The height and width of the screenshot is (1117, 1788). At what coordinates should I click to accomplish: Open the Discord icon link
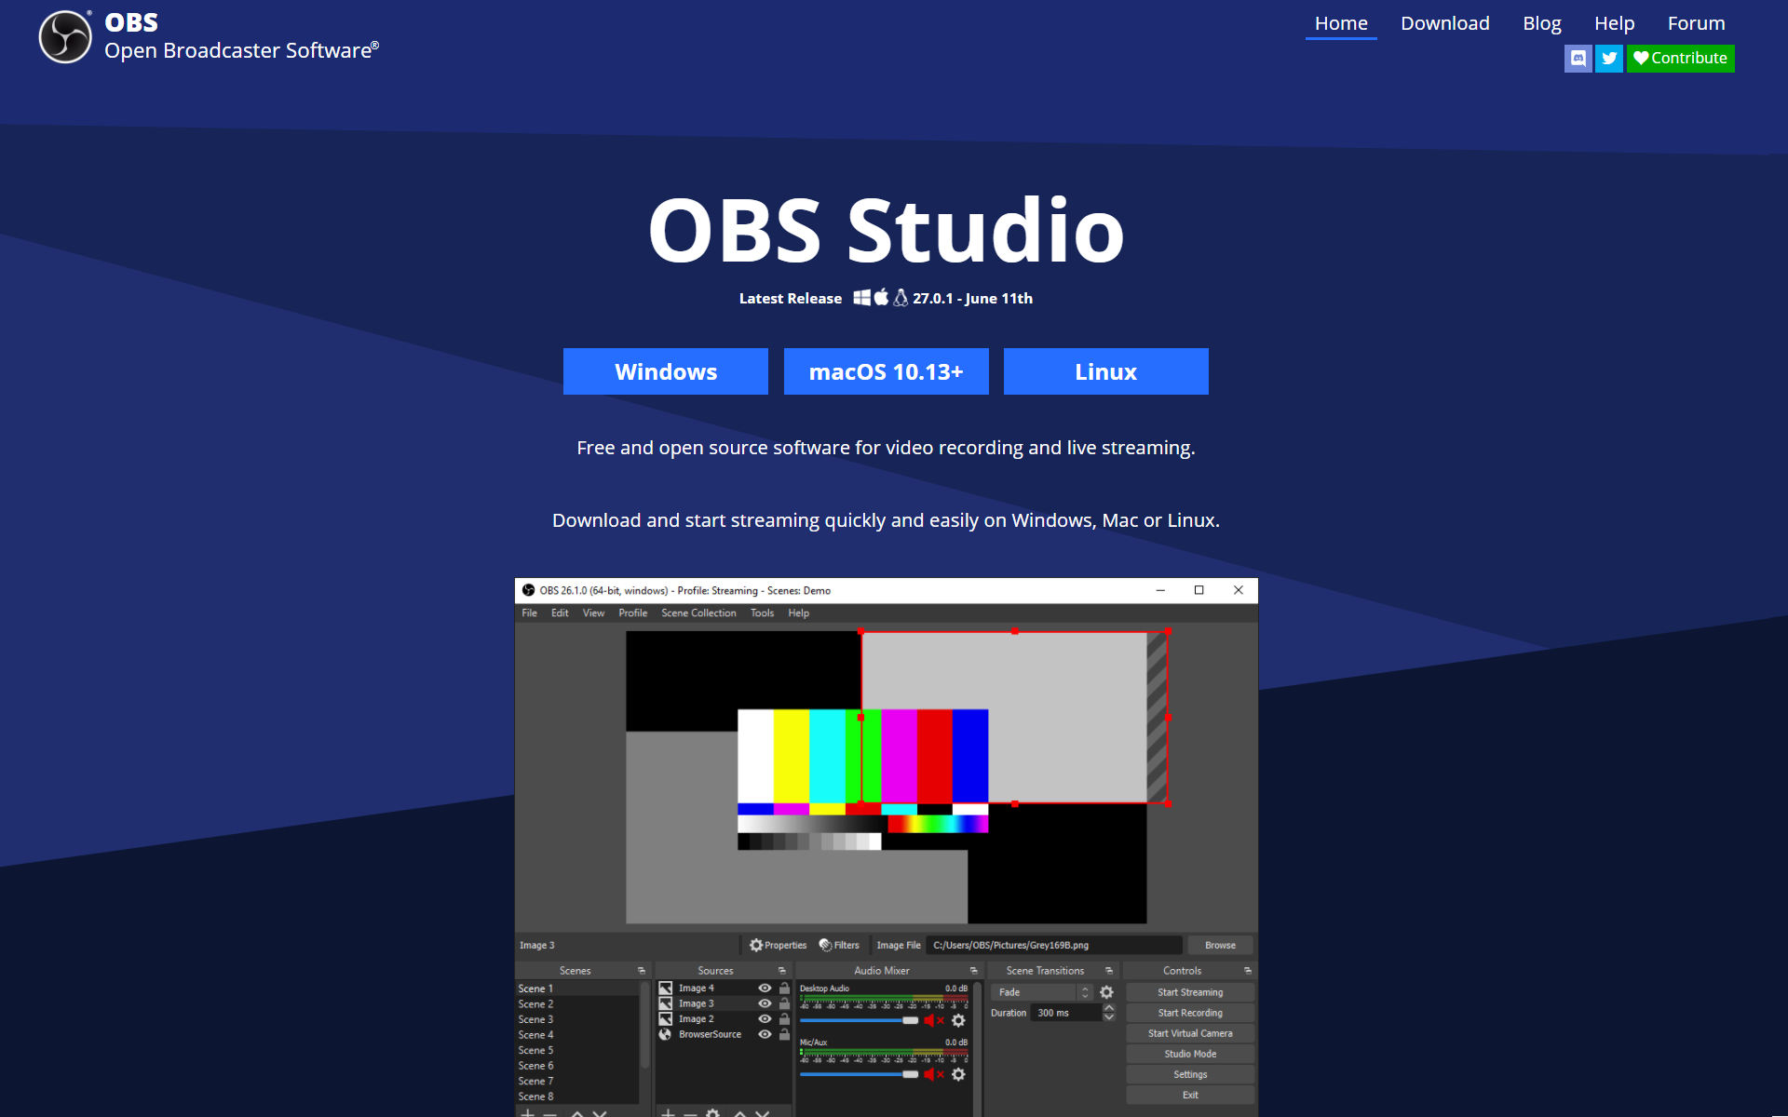tap(1578, 58)
